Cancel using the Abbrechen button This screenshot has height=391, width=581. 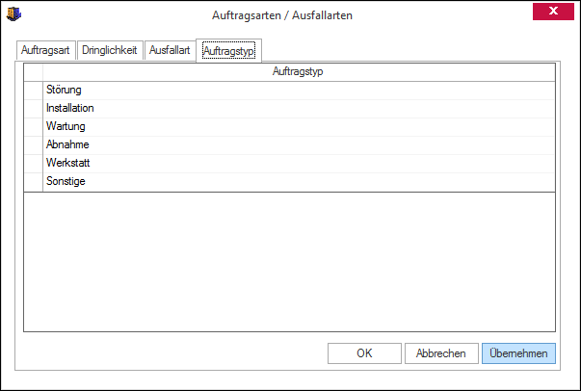click(441, 353)
